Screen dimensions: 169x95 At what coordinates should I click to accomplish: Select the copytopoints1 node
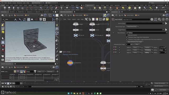[70, 63]
